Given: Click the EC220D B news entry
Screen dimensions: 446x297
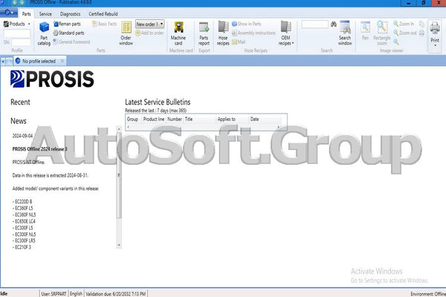Looking at the screenshot, I should pos(22,201).
